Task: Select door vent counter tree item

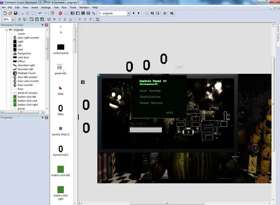Action: pos(28,81)
